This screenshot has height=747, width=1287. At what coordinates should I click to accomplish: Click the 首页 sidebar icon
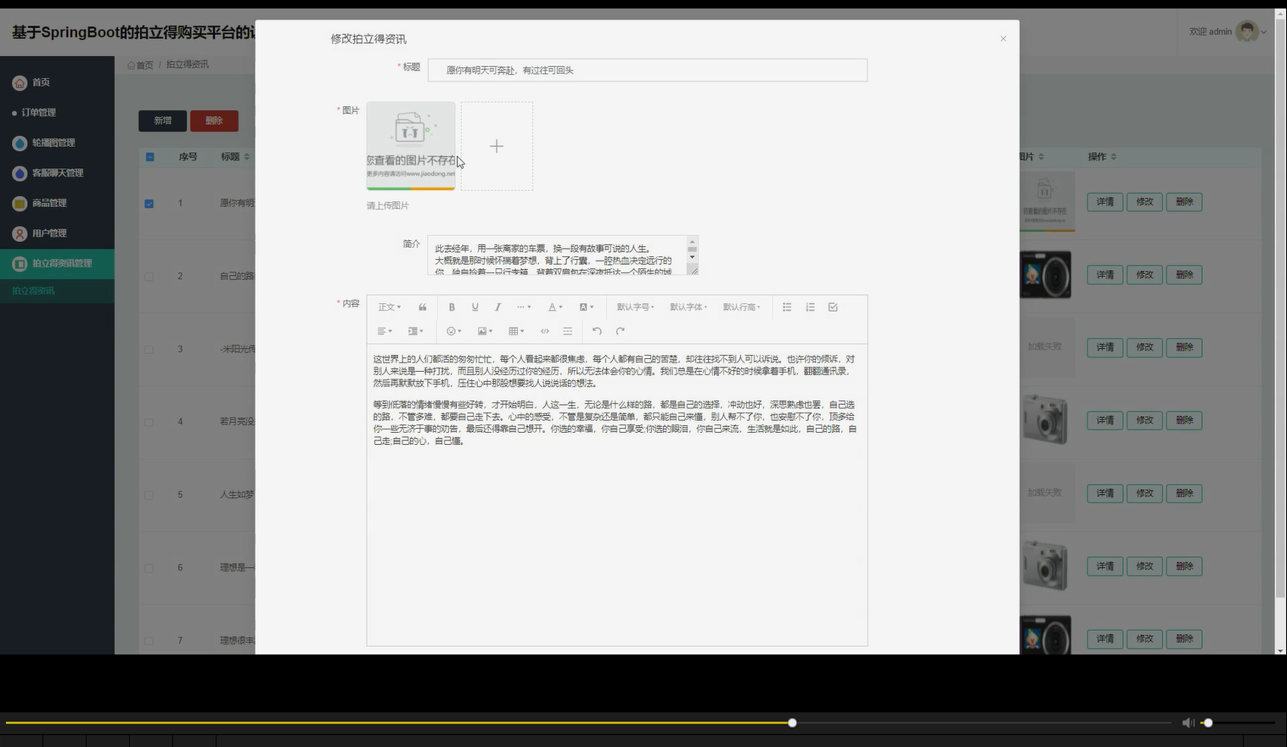tap(20, 82)
